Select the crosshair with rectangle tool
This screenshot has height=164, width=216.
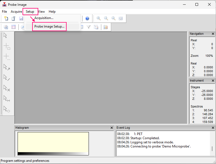click(x=7, y=46)
